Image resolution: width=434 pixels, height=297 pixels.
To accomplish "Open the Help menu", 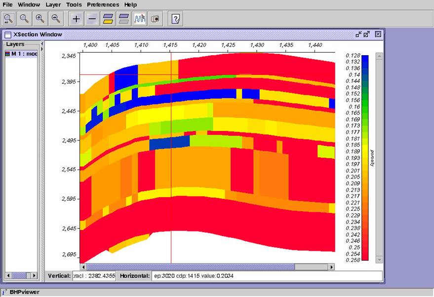I will (130, 5).
